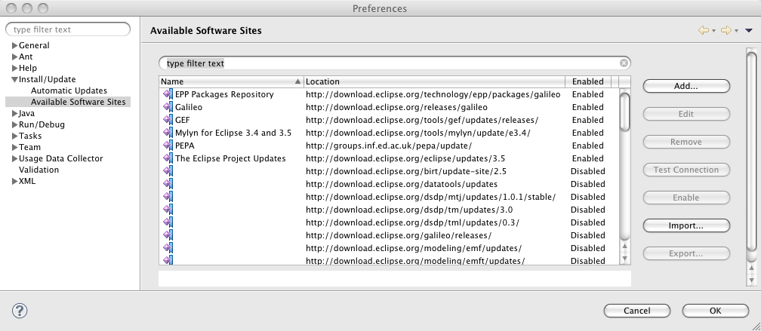Go back with the yellow left arrow
The height and width of the screenshot is (331, 761).
pos(704,30)
